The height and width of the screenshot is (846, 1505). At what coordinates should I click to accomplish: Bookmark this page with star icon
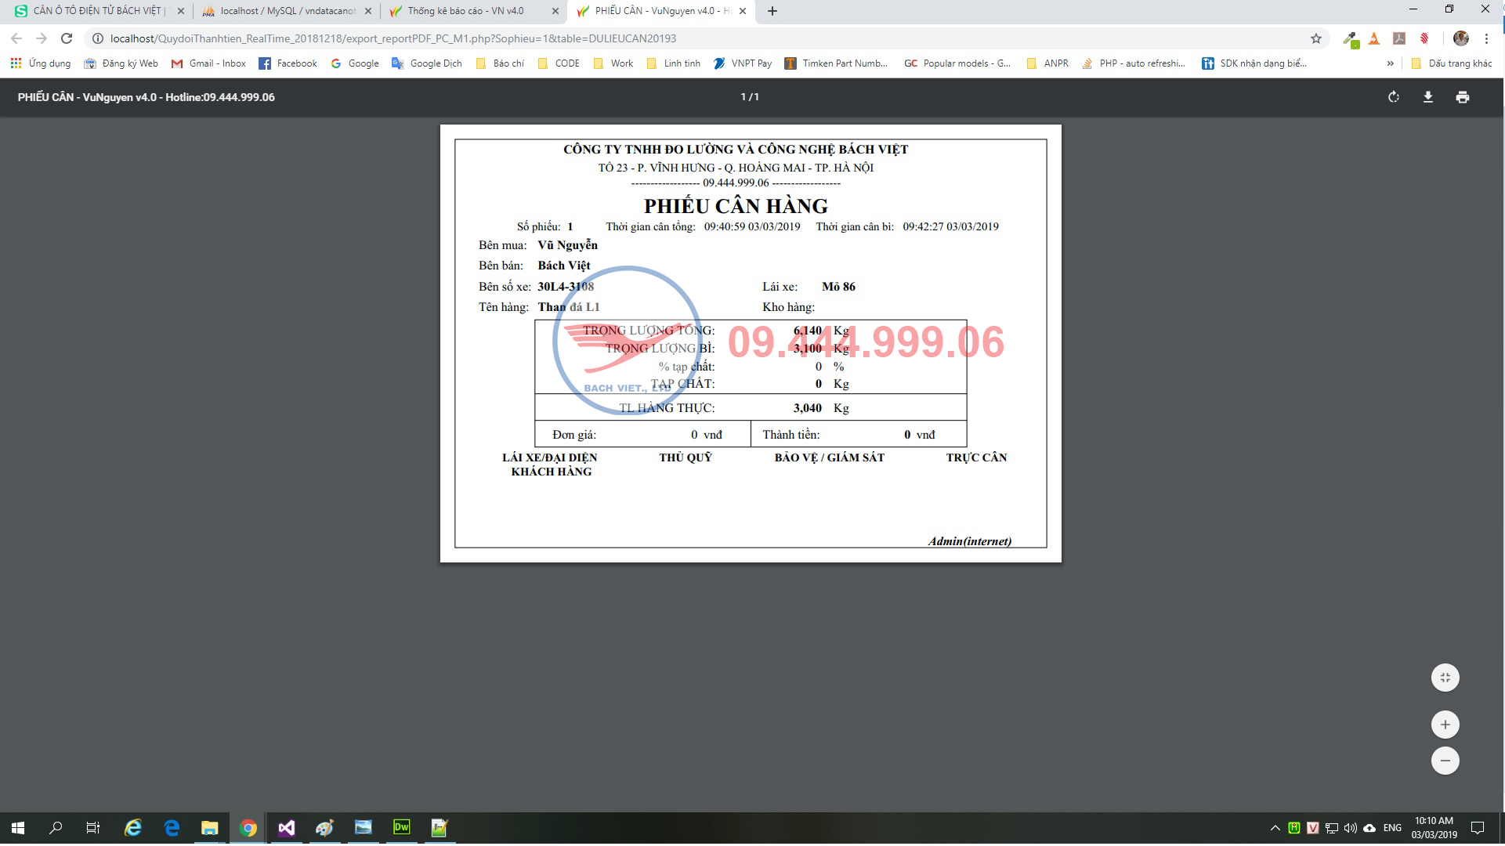click(1316, 38)
